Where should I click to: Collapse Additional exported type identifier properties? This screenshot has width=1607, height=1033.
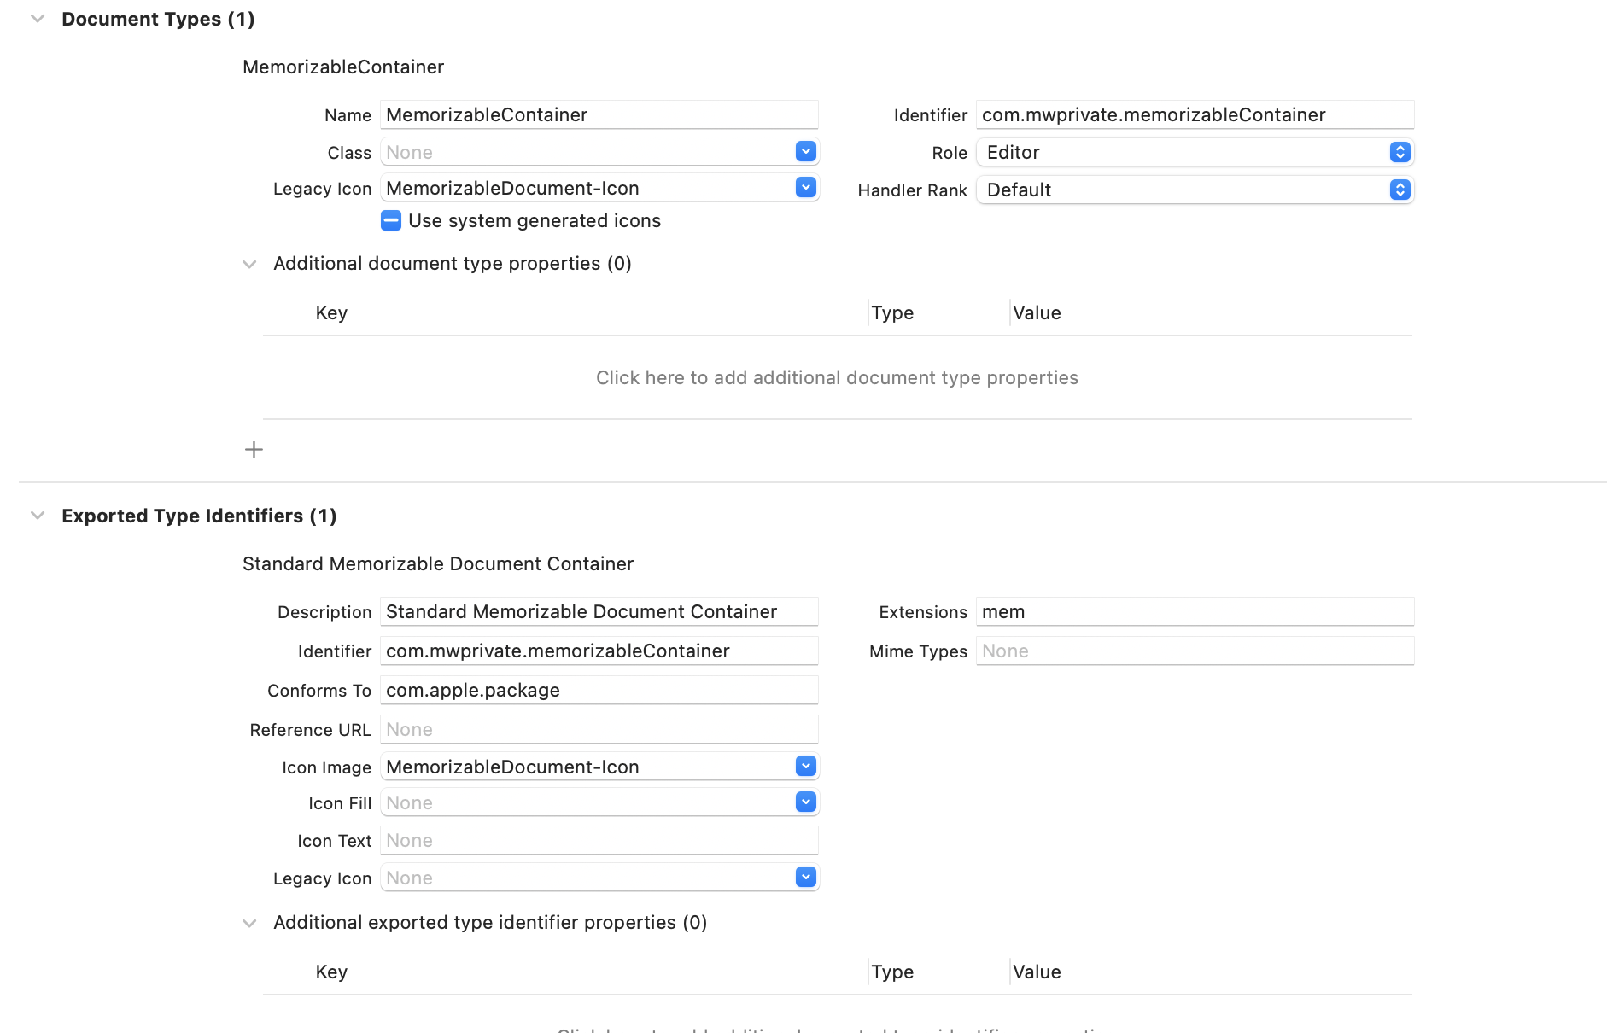click(x=249, y=923)
